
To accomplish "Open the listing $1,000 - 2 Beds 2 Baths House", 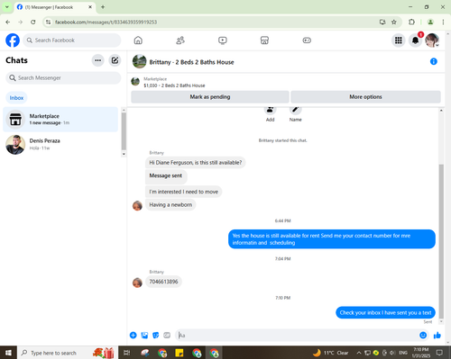I will coord(174,85).
